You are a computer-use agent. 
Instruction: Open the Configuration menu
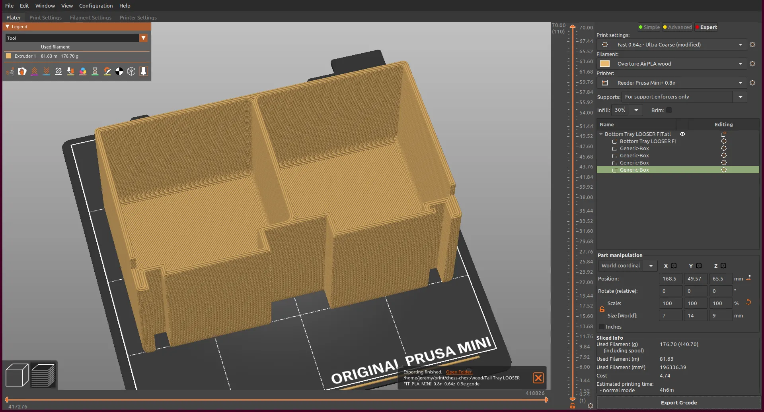pyautogui.click(x=96, y=6)
